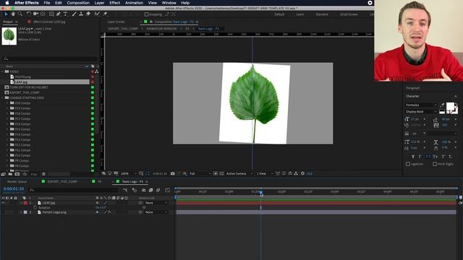Enable the Ligatures checkbox
This screenshot has width=463, height=260.
point(408,164)
